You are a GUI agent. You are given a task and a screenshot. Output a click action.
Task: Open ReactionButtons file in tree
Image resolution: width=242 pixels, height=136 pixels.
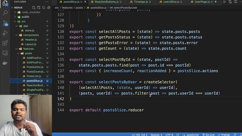coord(36,85)
